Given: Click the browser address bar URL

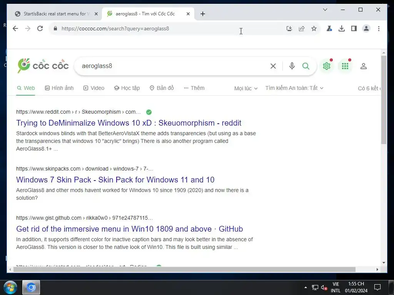Looking at the screenshot, I should 115,28.
